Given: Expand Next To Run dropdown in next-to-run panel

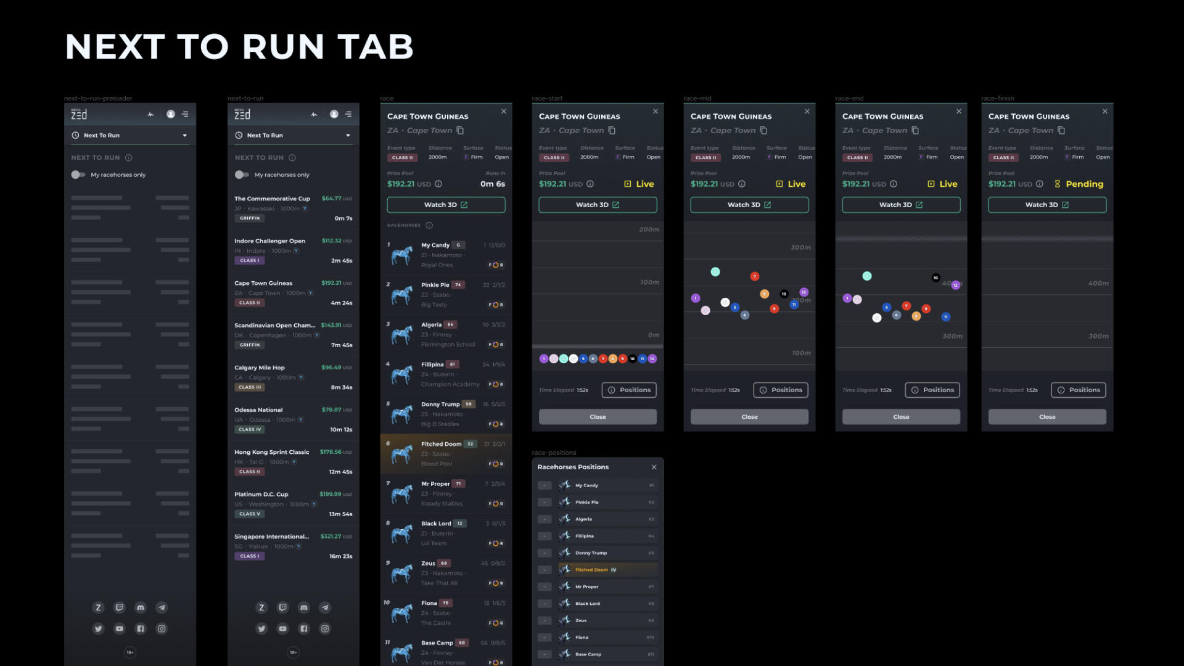Looking at the screenshot, I should pos(348,136).
